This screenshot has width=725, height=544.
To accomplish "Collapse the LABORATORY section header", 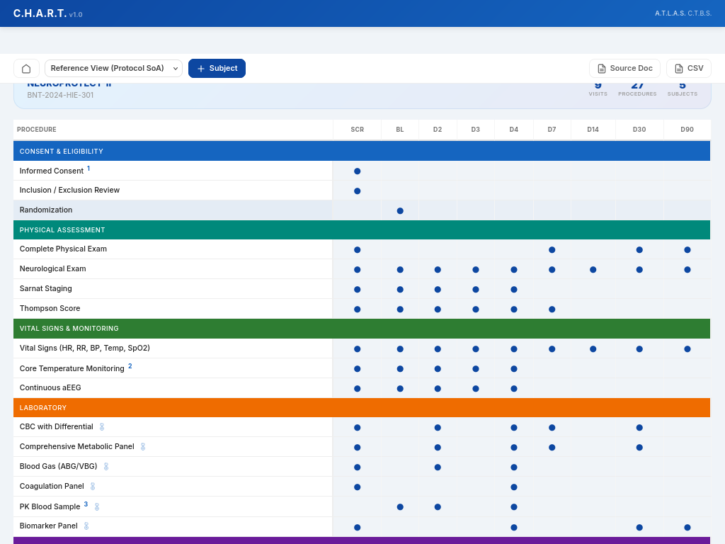I will pyautogui.click(x=44, y=407).
